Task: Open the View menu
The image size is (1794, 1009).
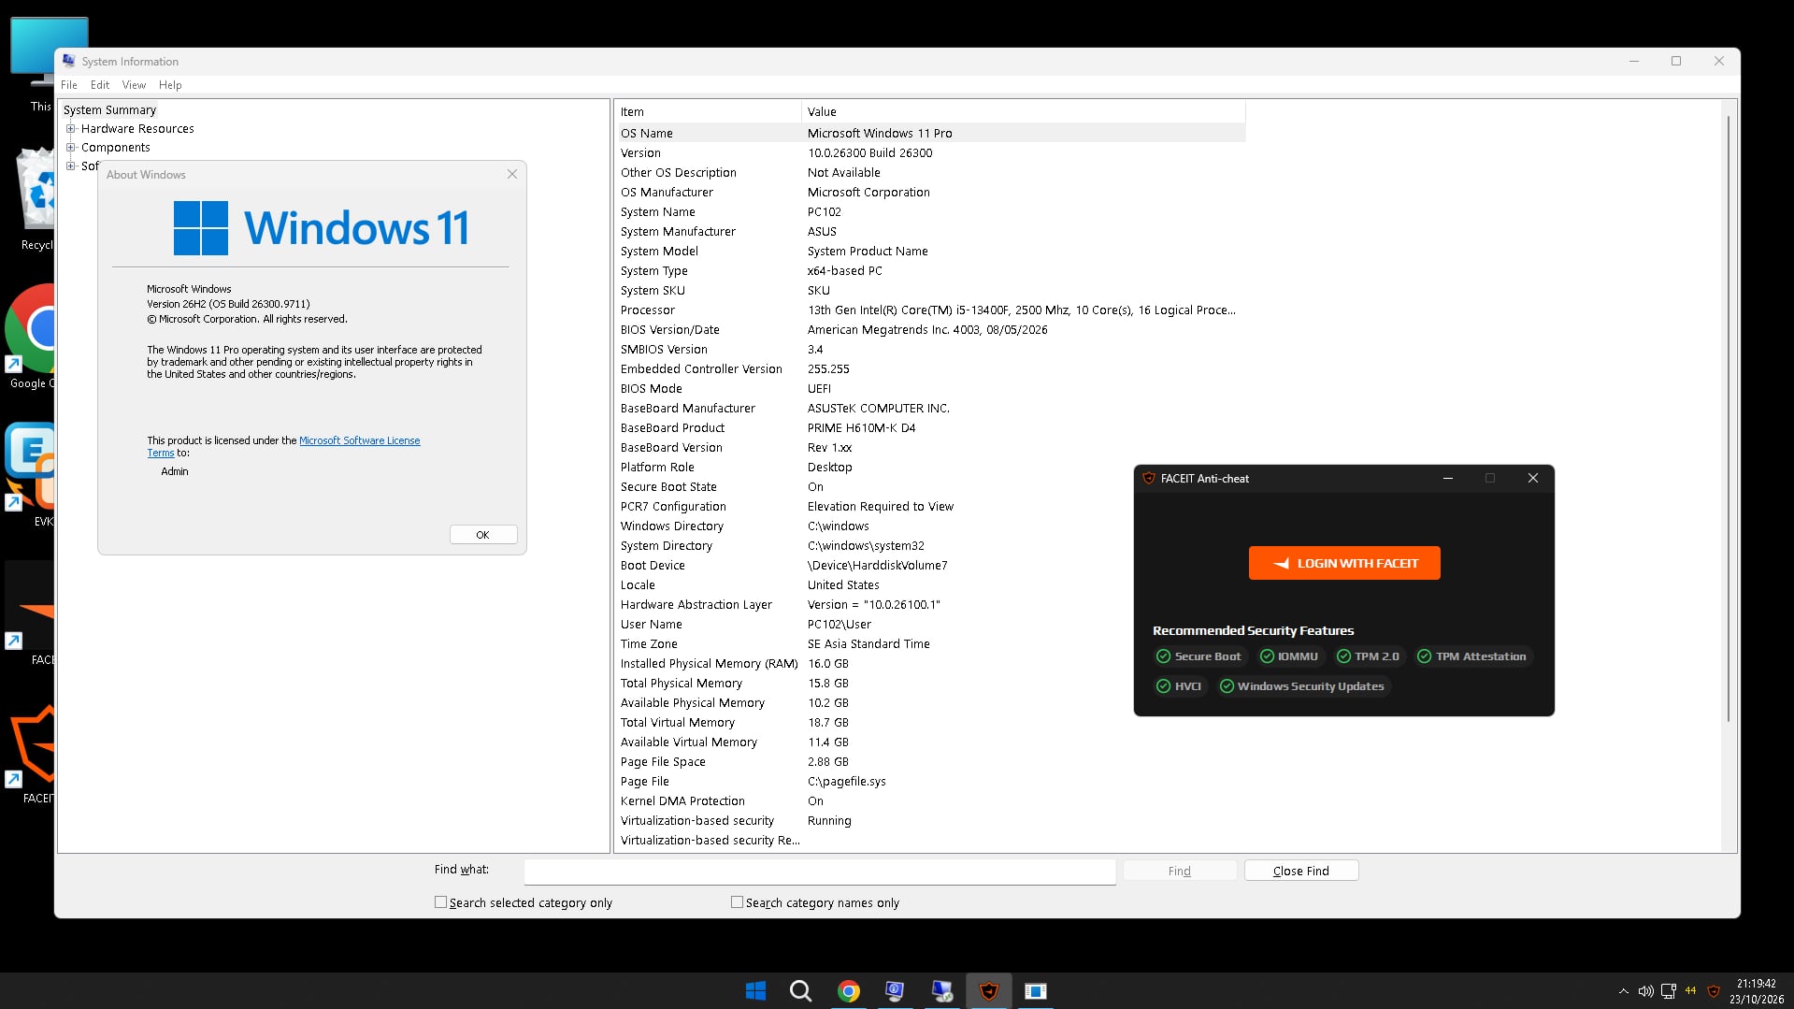Action: pos(134,85)
